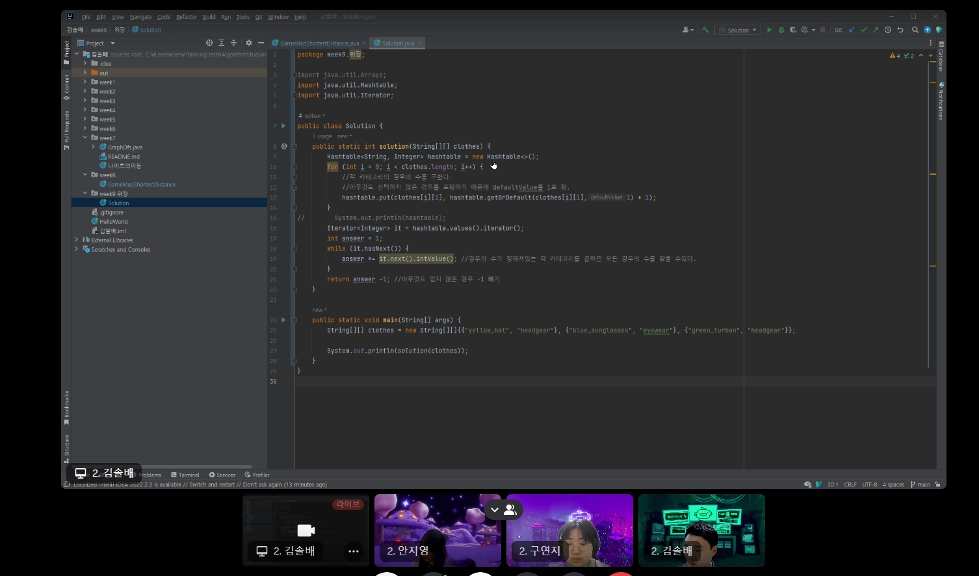This screenshot has width=979, height=576.
Task: Open the Solution run configuration dropdown
Action: (x=738, y=30)
